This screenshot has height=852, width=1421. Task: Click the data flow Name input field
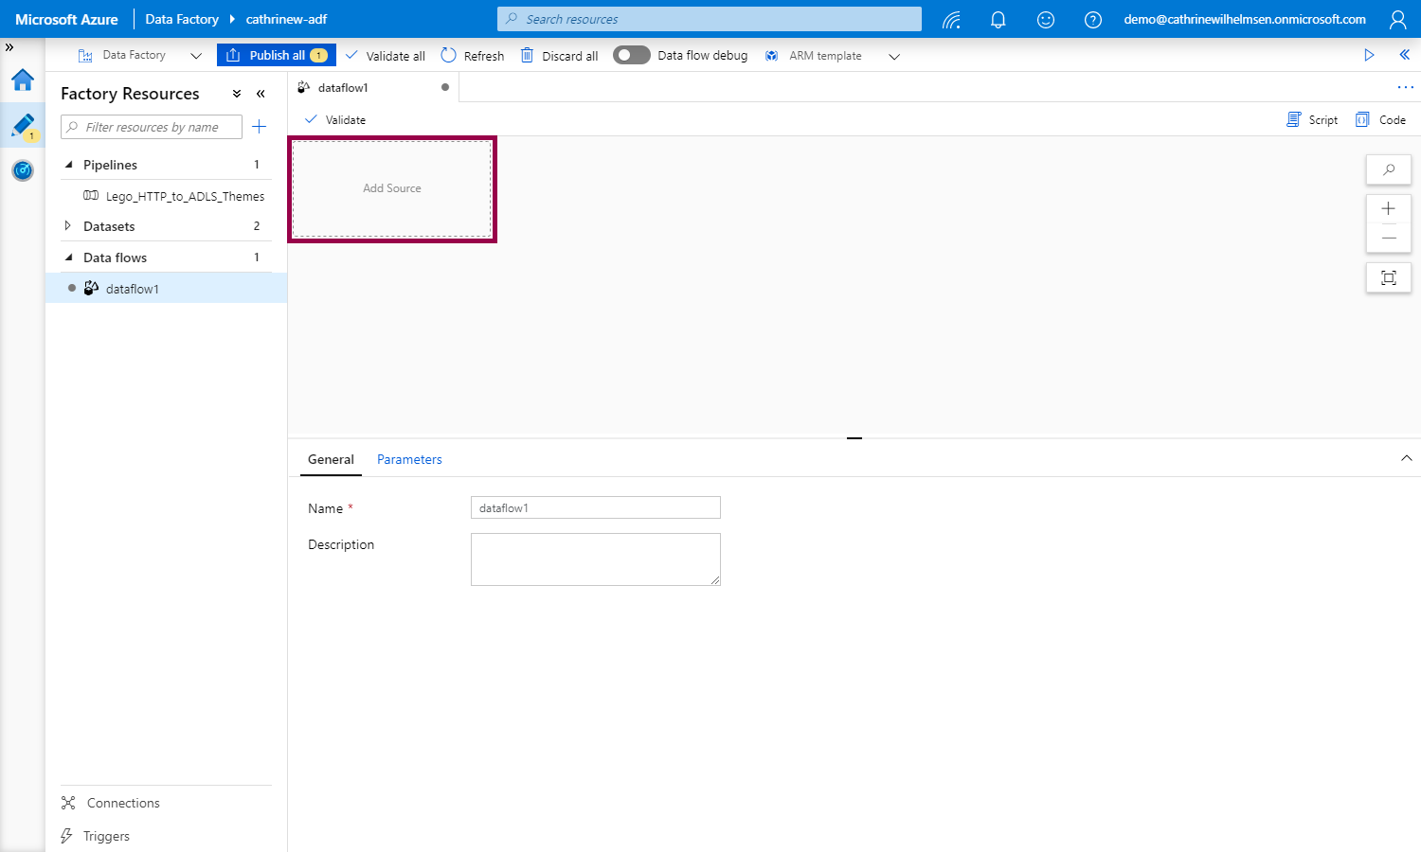(595, 507)
